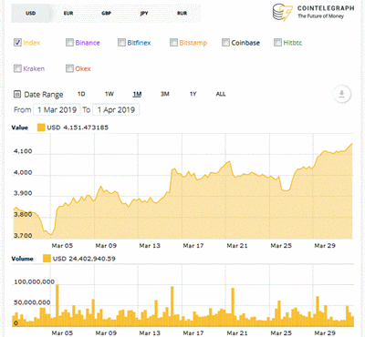Click the yellow Volume legend square
The height and width of the screenshot is (337, 365).
click(x=47, y=259)
